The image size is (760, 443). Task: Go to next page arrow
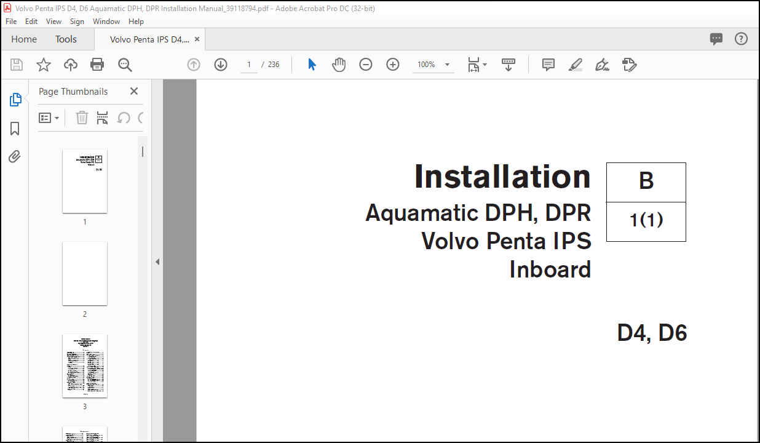pyautogui.click(x=221, y=65)
